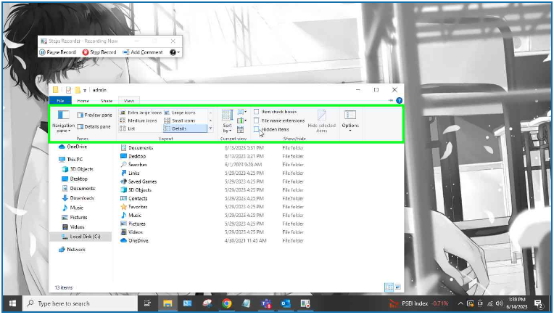Screen dimensions: 554x315
Task: Switch to the Home ribbon tab
Action: (x=83, y=101)
